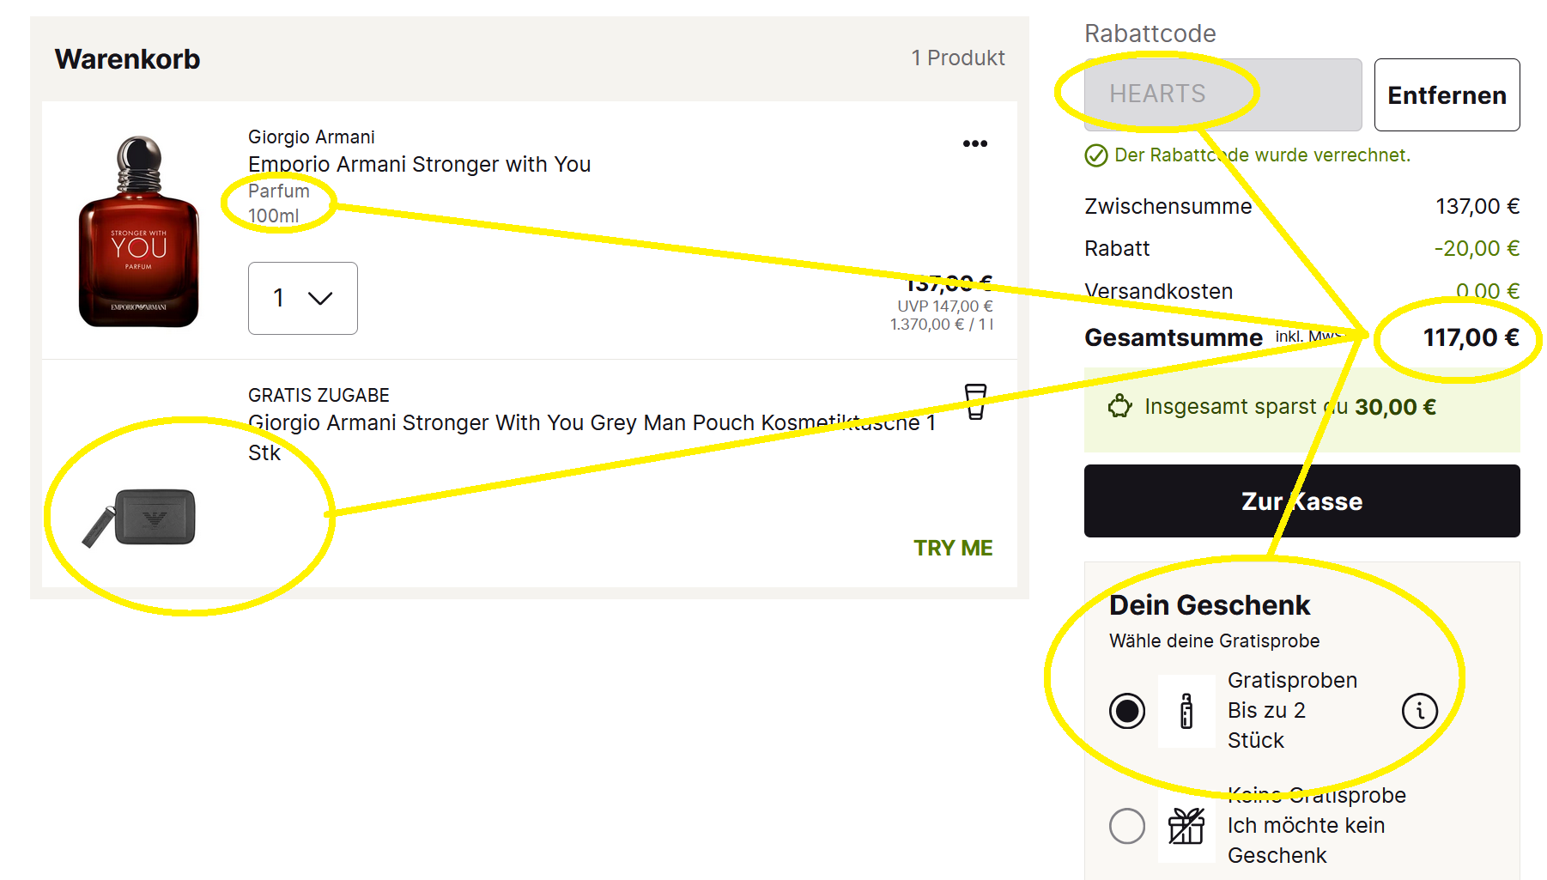Select the Gratisproben Bis zu 2 Stück radio button
This screenshot has width=1547, height=880.
coord(1127,711)
